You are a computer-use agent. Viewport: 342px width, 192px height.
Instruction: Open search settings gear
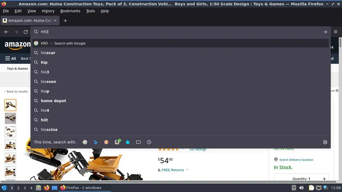pos(325,142)
